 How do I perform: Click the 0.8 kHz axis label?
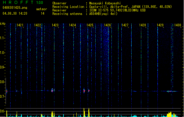click(x=2, y=82)
